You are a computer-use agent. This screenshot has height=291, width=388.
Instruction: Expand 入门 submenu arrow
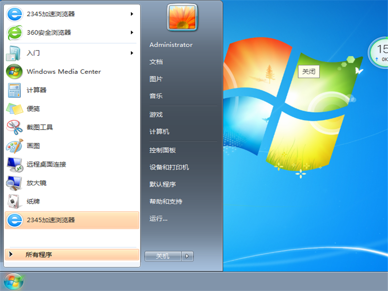pos(132,53)
